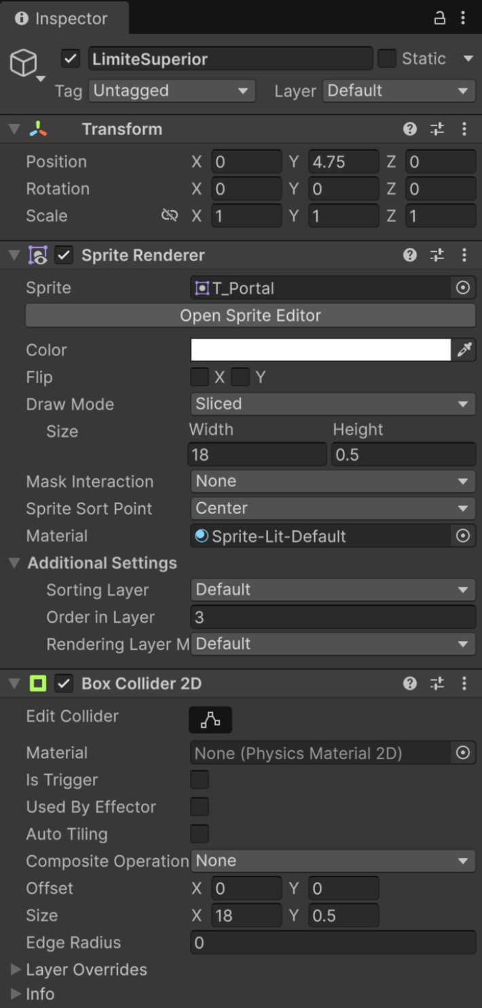This screenshot has height=1008, width=482.
Task: Enable the Static checkbox
Action: pos(386,59)
